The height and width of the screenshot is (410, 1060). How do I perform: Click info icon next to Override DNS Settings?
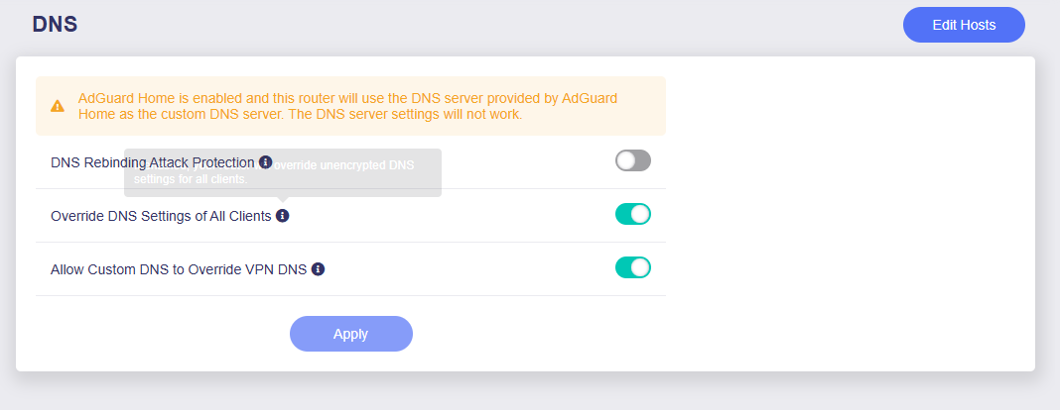click(283, 215)
